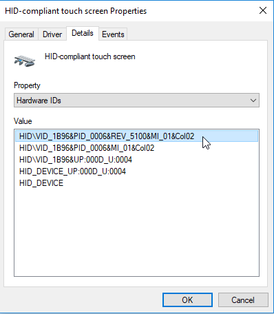Dismiss dialog with Cancel button

pos(243,300)
